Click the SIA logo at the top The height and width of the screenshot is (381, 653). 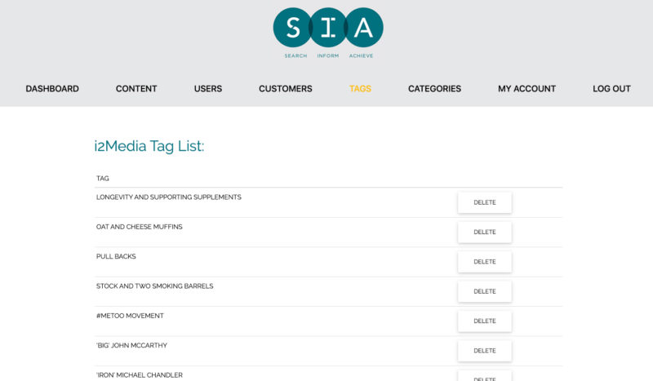pos(327,33)
